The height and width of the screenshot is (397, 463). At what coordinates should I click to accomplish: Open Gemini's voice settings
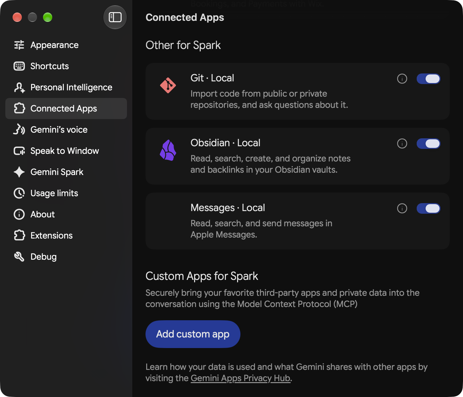[x=66, y=130]
